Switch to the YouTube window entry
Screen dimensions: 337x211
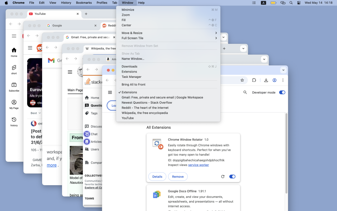click(x=168, y=118)
